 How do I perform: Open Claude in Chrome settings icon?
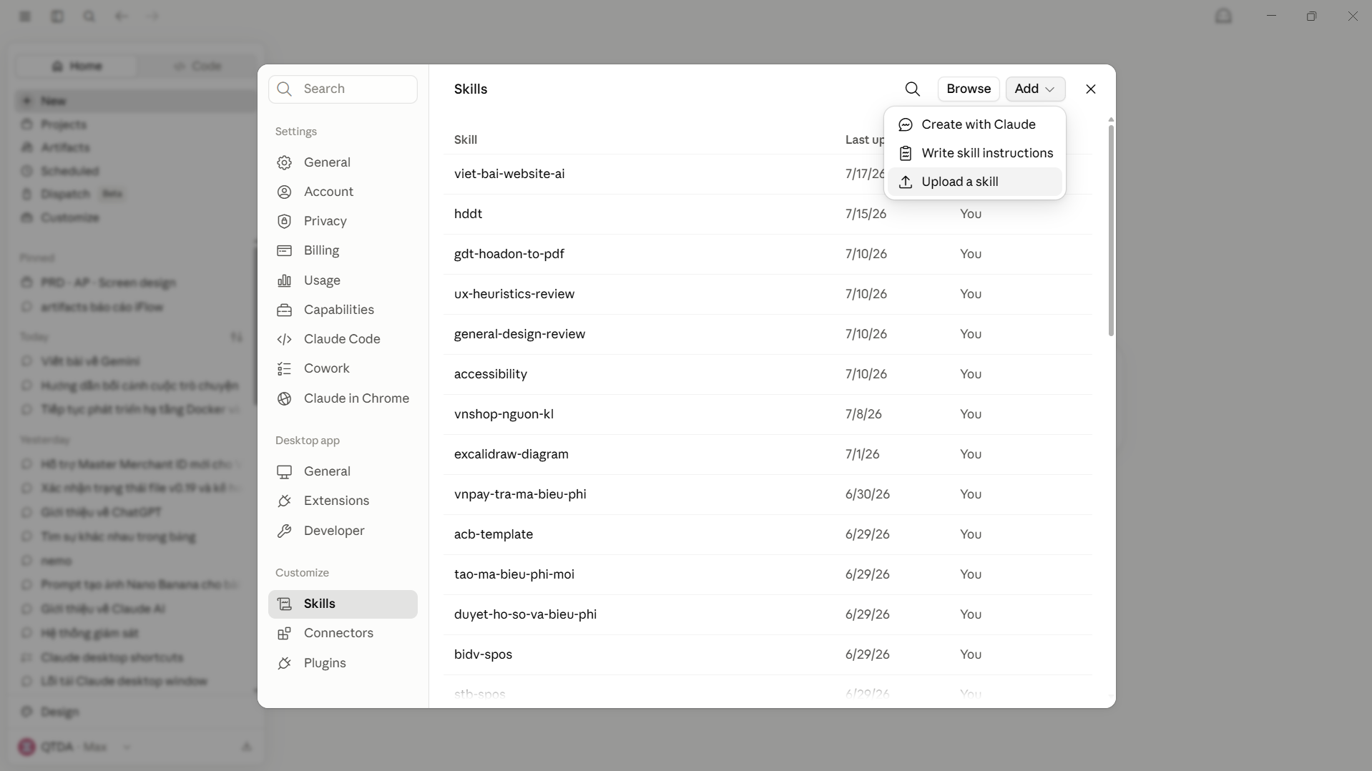point(285,398)
